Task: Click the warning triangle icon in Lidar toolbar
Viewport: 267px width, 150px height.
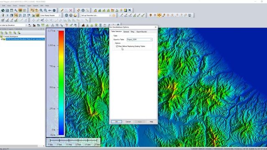Action: tap(53, 25)
